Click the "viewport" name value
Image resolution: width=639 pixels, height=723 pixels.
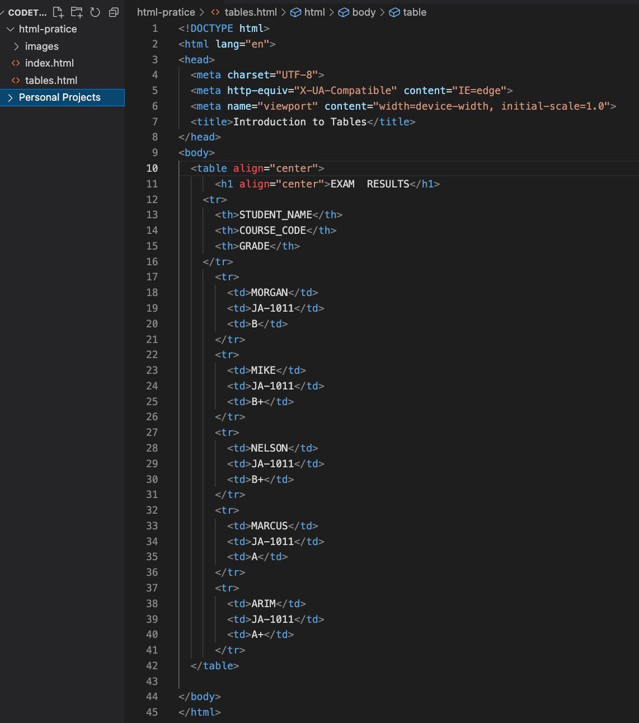tap(288, 106)
